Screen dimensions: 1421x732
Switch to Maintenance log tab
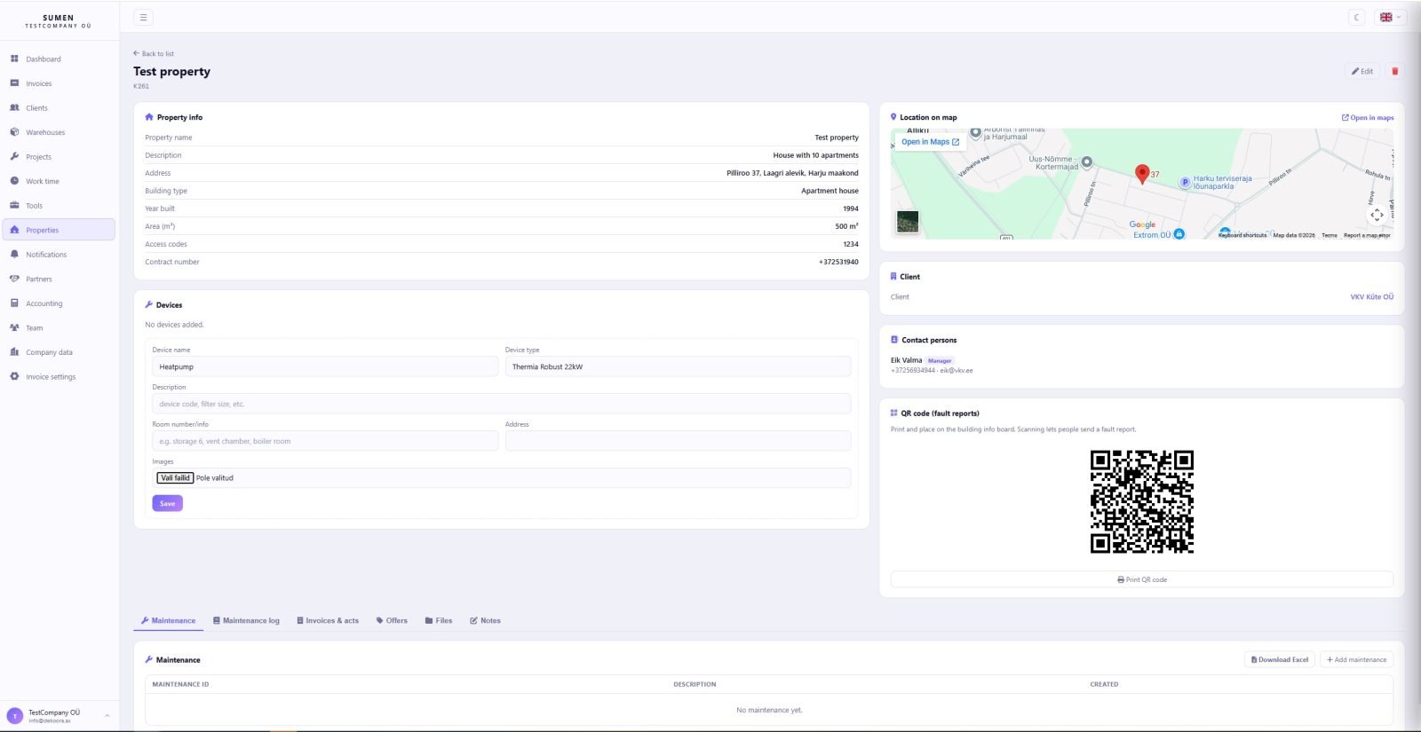pyautogui.click(x=246, y=621)
